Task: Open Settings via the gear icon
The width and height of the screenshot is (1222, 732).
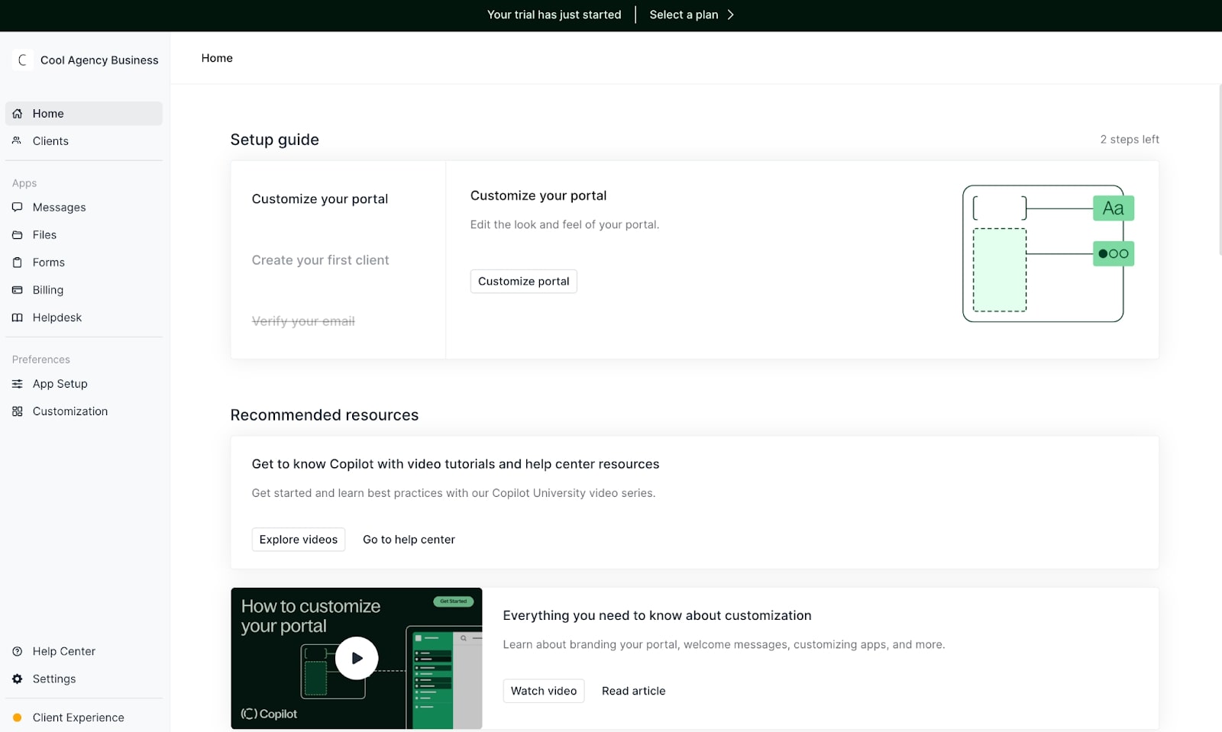Action: click(x=18, y=679)
